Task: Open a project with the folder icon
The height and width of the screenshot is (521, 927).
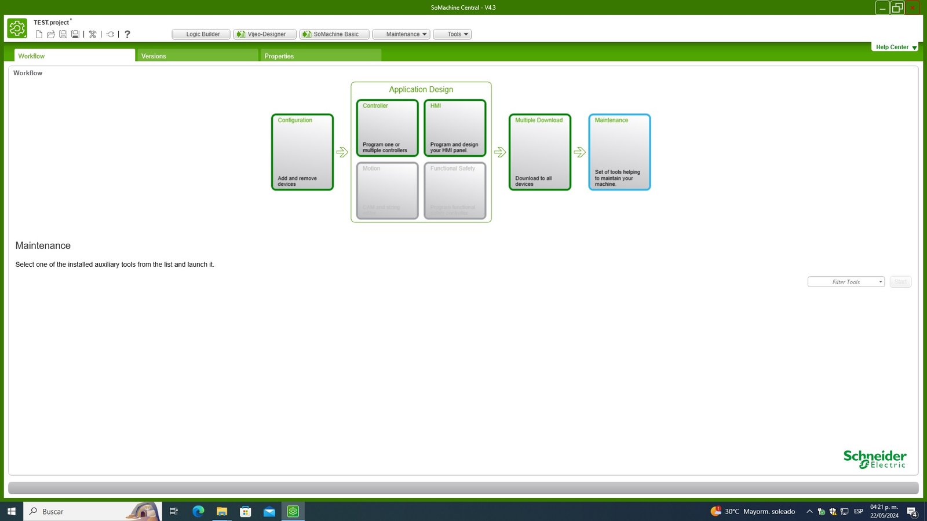Action: pos(51,34)
